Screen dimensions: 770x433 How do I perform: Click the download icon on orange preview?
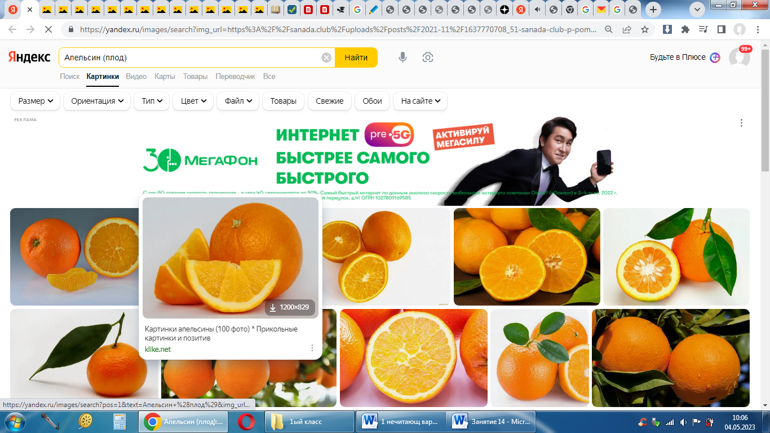coord(273,307)
